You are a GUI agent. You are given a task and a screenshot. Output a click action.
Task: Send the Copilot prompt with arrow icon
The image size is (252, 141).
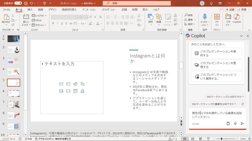coord(242,123)
